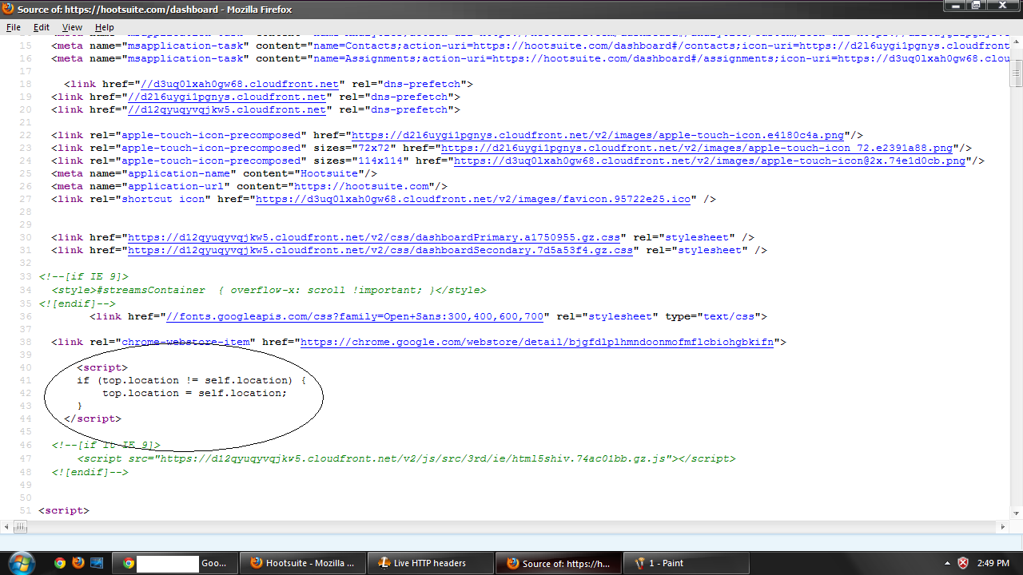This screenshot has width=1023, height=575.
Task: Click line number 36 in the gutter
Action: pos(26,316)
